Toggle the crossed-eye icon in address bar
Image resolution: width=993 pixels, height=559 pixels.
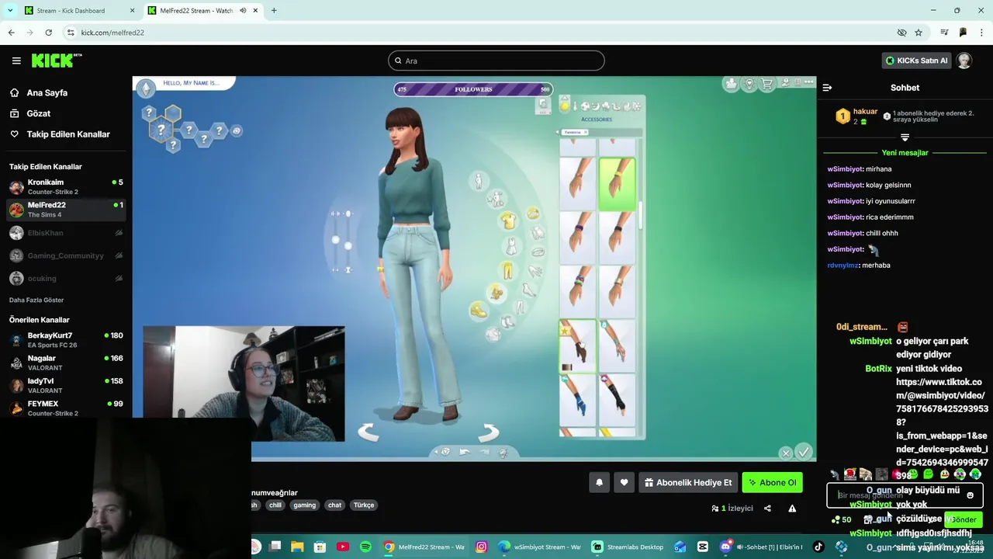point(901,33)
